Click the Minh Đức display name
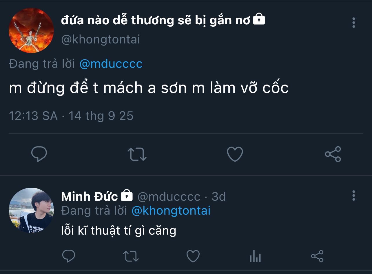The height and width of the screenshot is (274, 372). click(x=90, y=197)
